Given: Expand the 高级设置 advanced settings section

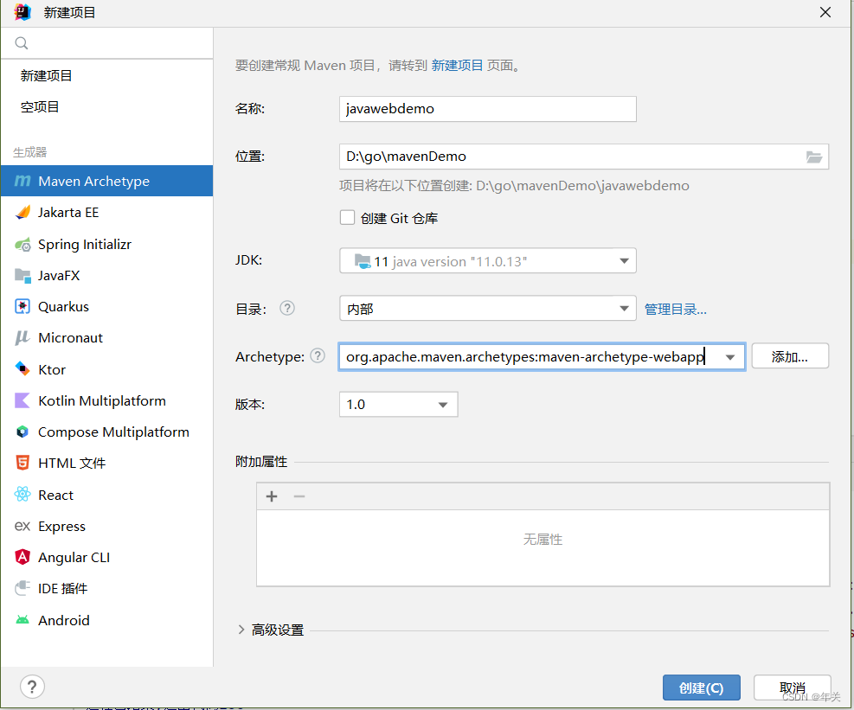Looking at the screenshot, I should tap(241, 630).
